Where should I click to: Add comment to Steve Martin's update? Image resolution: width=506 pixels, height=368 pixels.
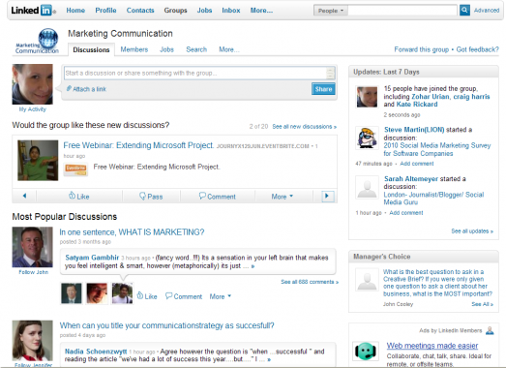tap(417, 164)
